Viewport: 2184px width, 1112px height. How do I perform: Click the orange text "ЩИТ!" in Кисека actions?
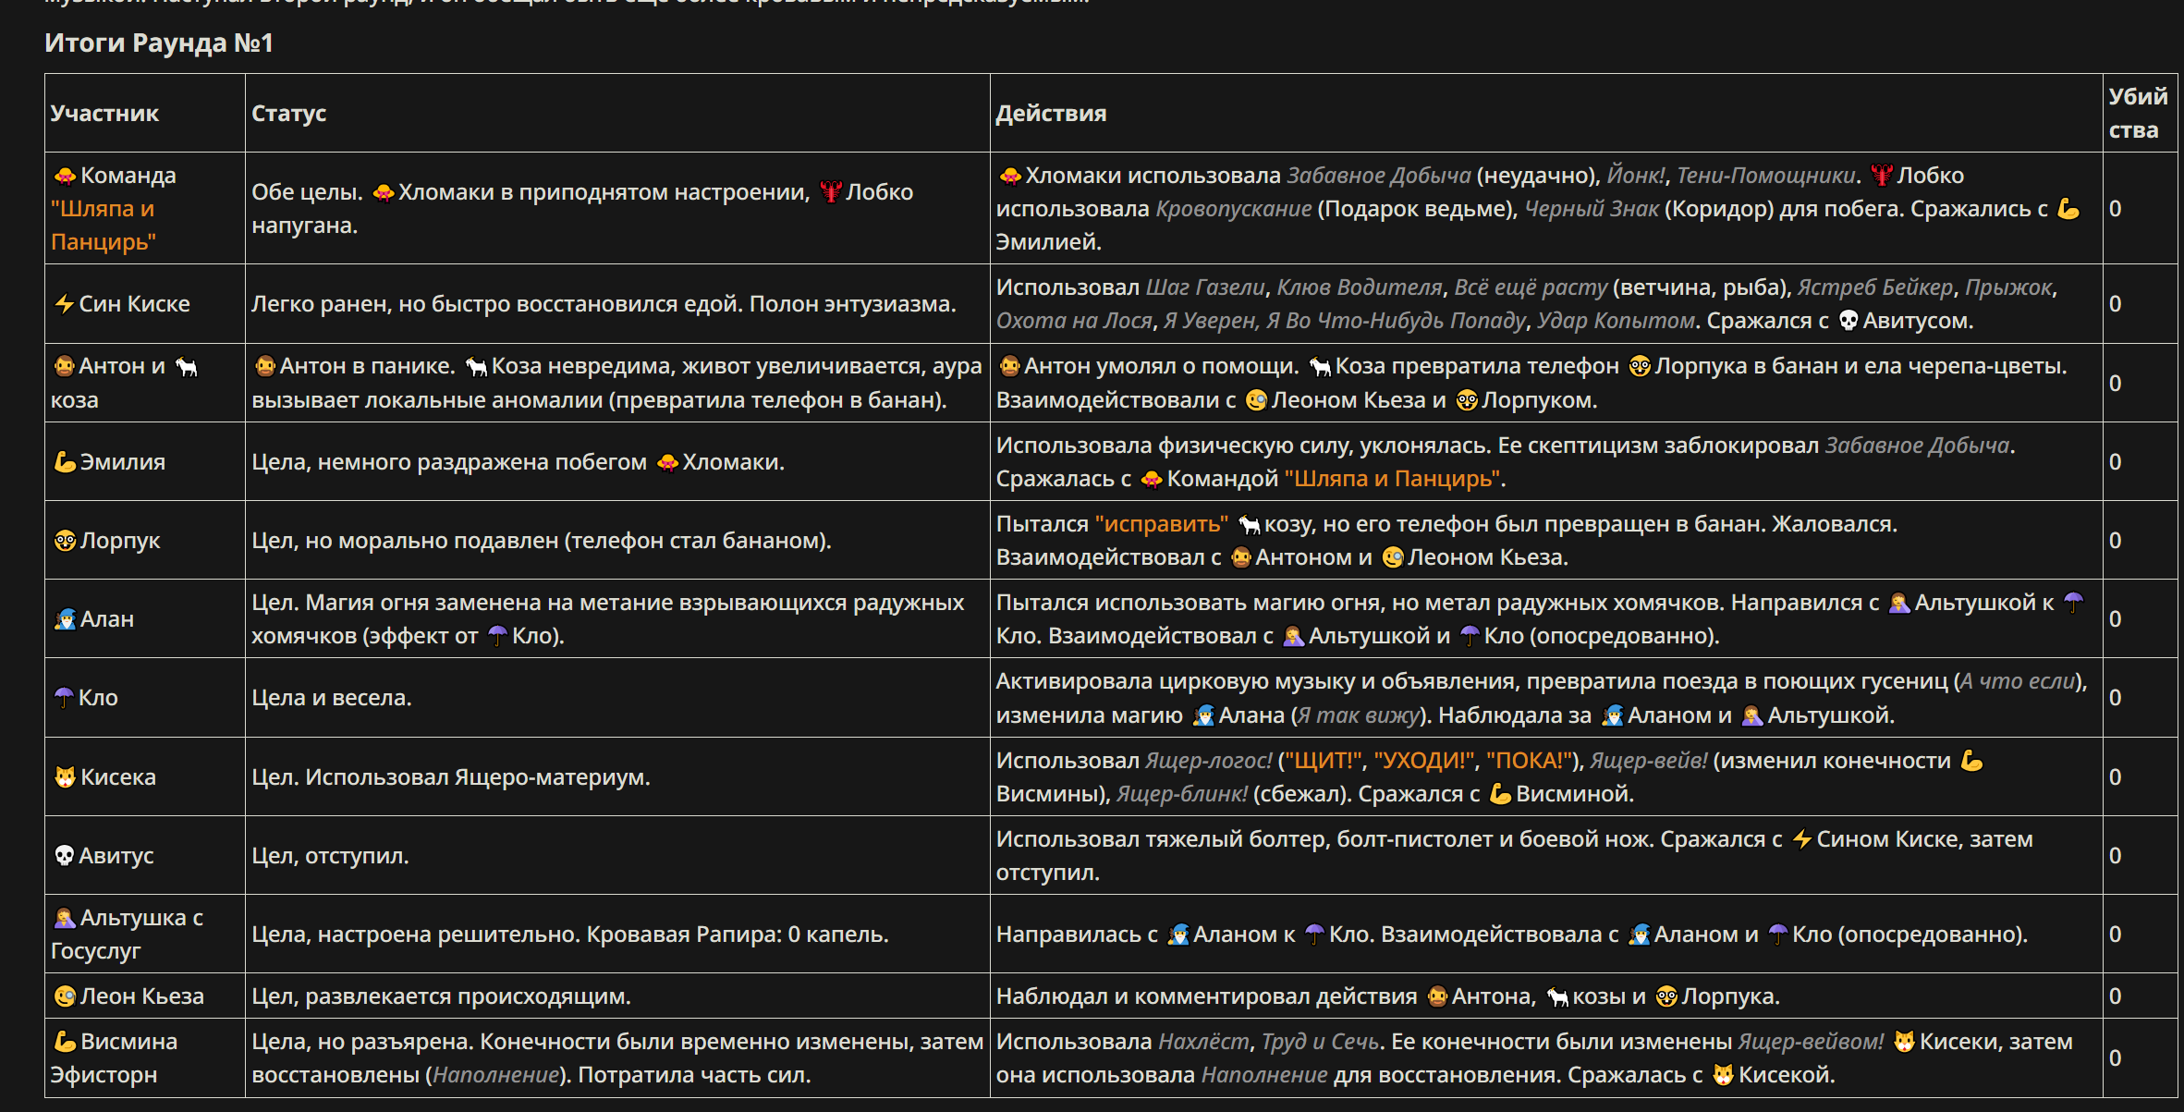[x=1322, y=761]
